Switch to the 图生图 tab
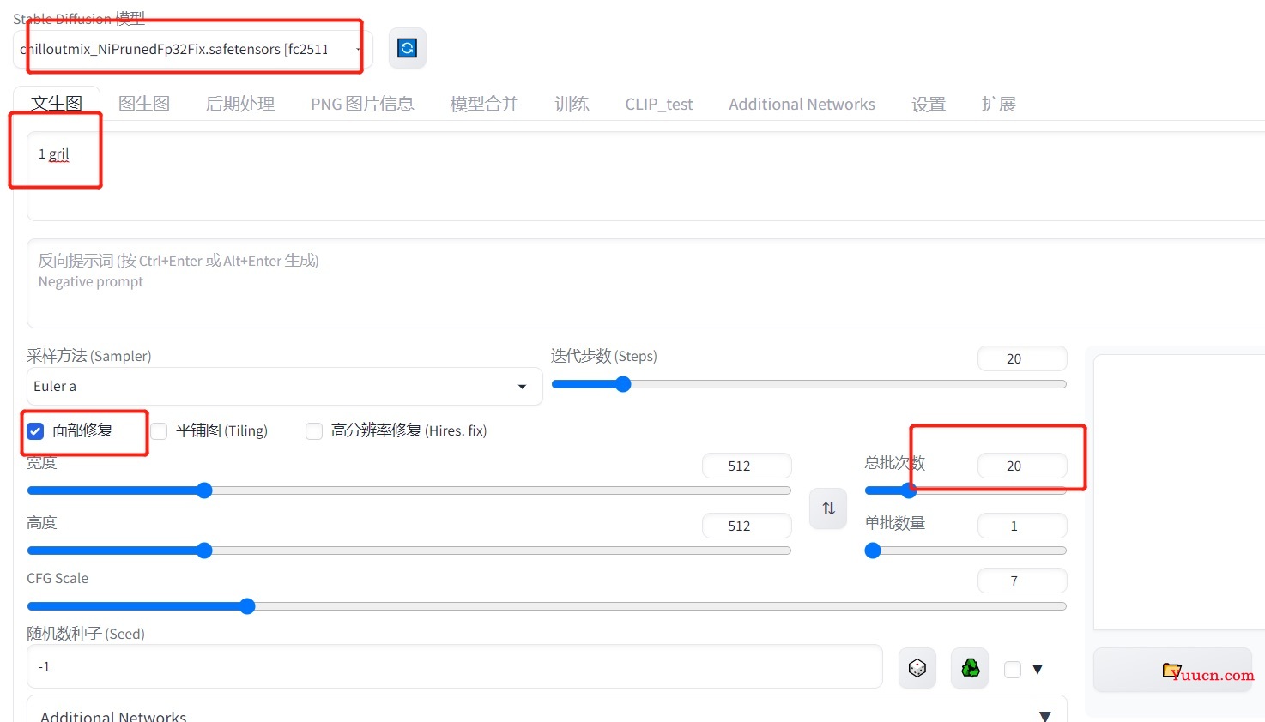The height and width of the screenshot is (722, 1265). [144, 104]
